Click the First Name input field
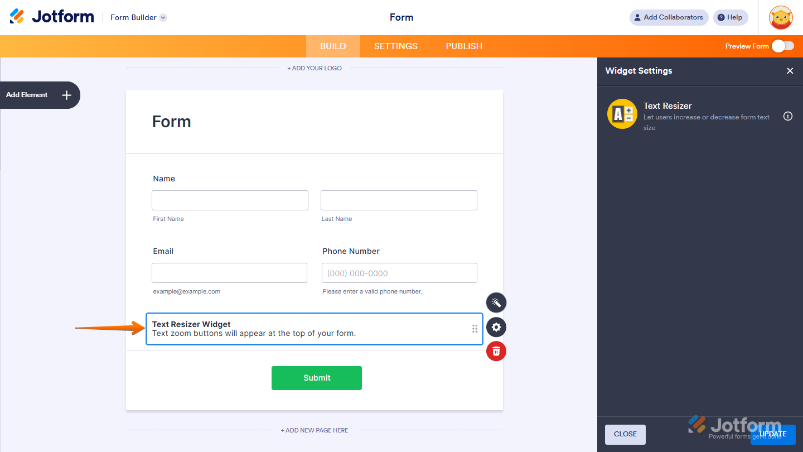Image resolution: width=803 pixels, height=452 pixels. pyautogui.click(x=230, y=200)
